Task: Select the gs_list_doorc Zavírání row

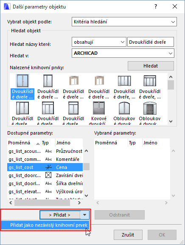Action: [x=45, y=175]
